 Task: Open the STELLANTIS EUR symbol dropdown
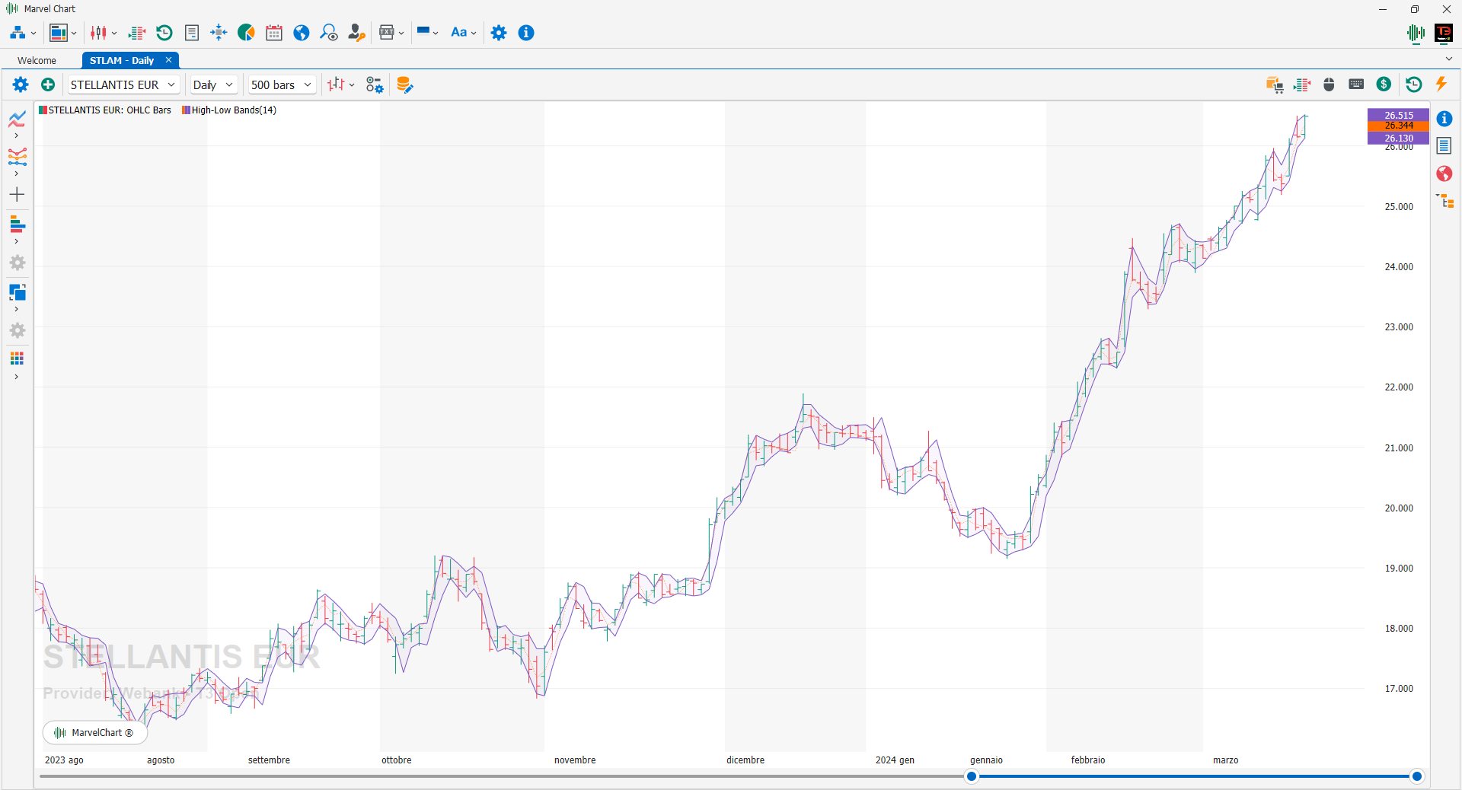click(x=123, y=85)
